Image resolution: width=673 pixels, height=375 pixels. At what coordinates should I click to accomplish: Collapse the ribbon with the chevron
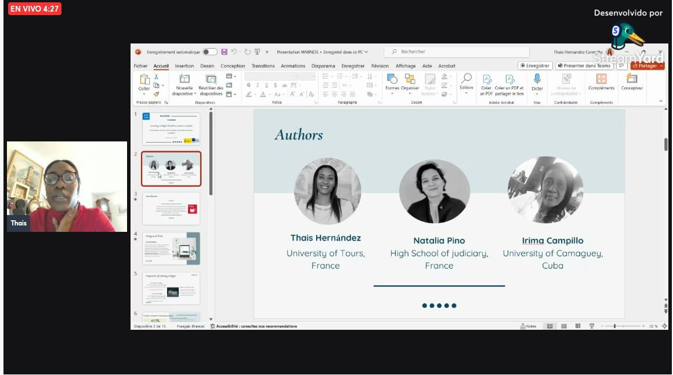coord(661,101)
